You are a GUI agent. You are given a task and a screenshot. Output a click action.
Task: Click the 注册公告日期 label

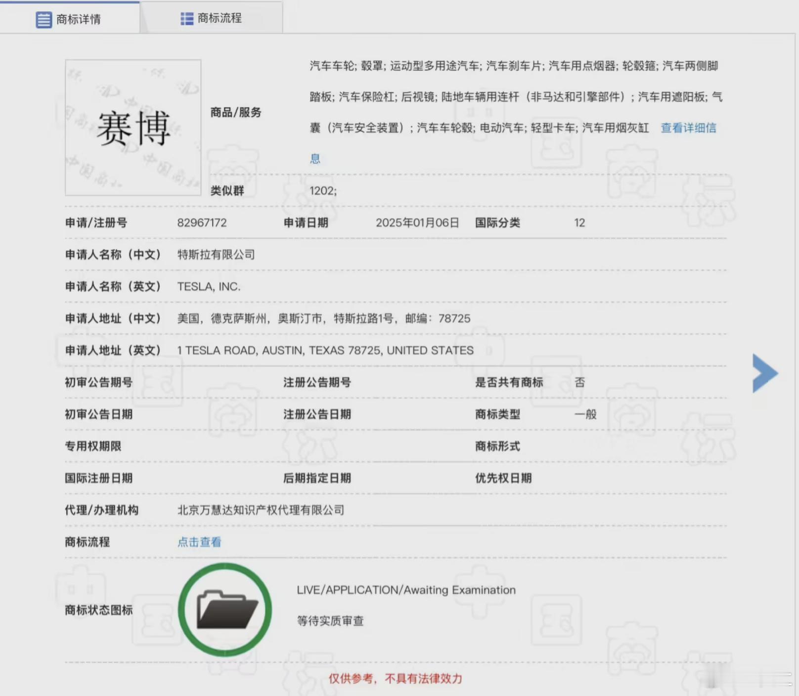click(317, 414)
